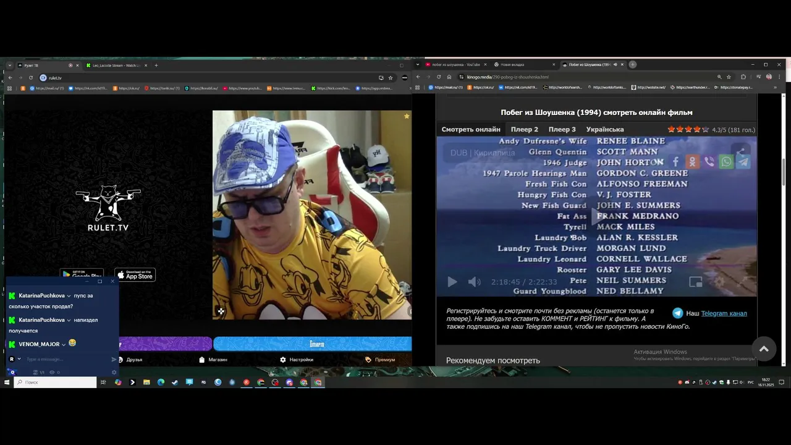
Task: Mute the kinogo video player volume
Action: coord(474,282)
